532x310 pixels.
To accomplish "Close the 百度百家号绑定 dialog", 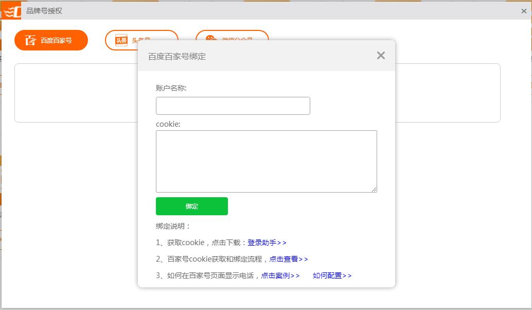I will [381, 55].
